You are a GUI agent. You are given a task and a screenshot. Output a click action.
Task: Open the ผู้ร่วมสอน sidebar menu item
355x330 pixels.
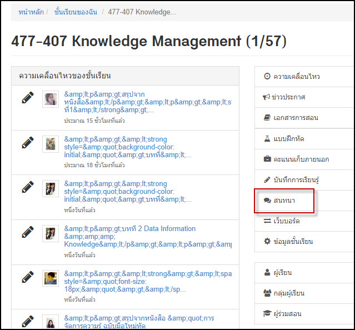click(x=304, y=314)
